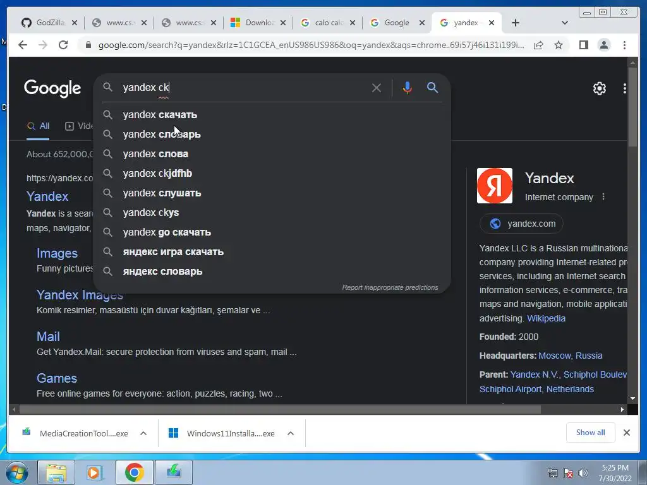Image resolution: width=647 pixels, height=485 pixels.
Task: Click the Yandex red logo thumbnail
Action: coord(494,186)
